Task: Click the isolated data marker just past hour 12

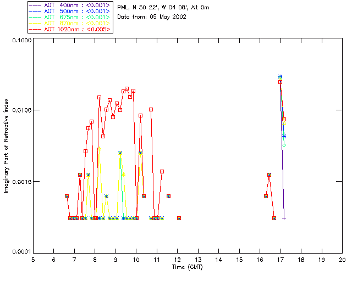Action: 179,218
